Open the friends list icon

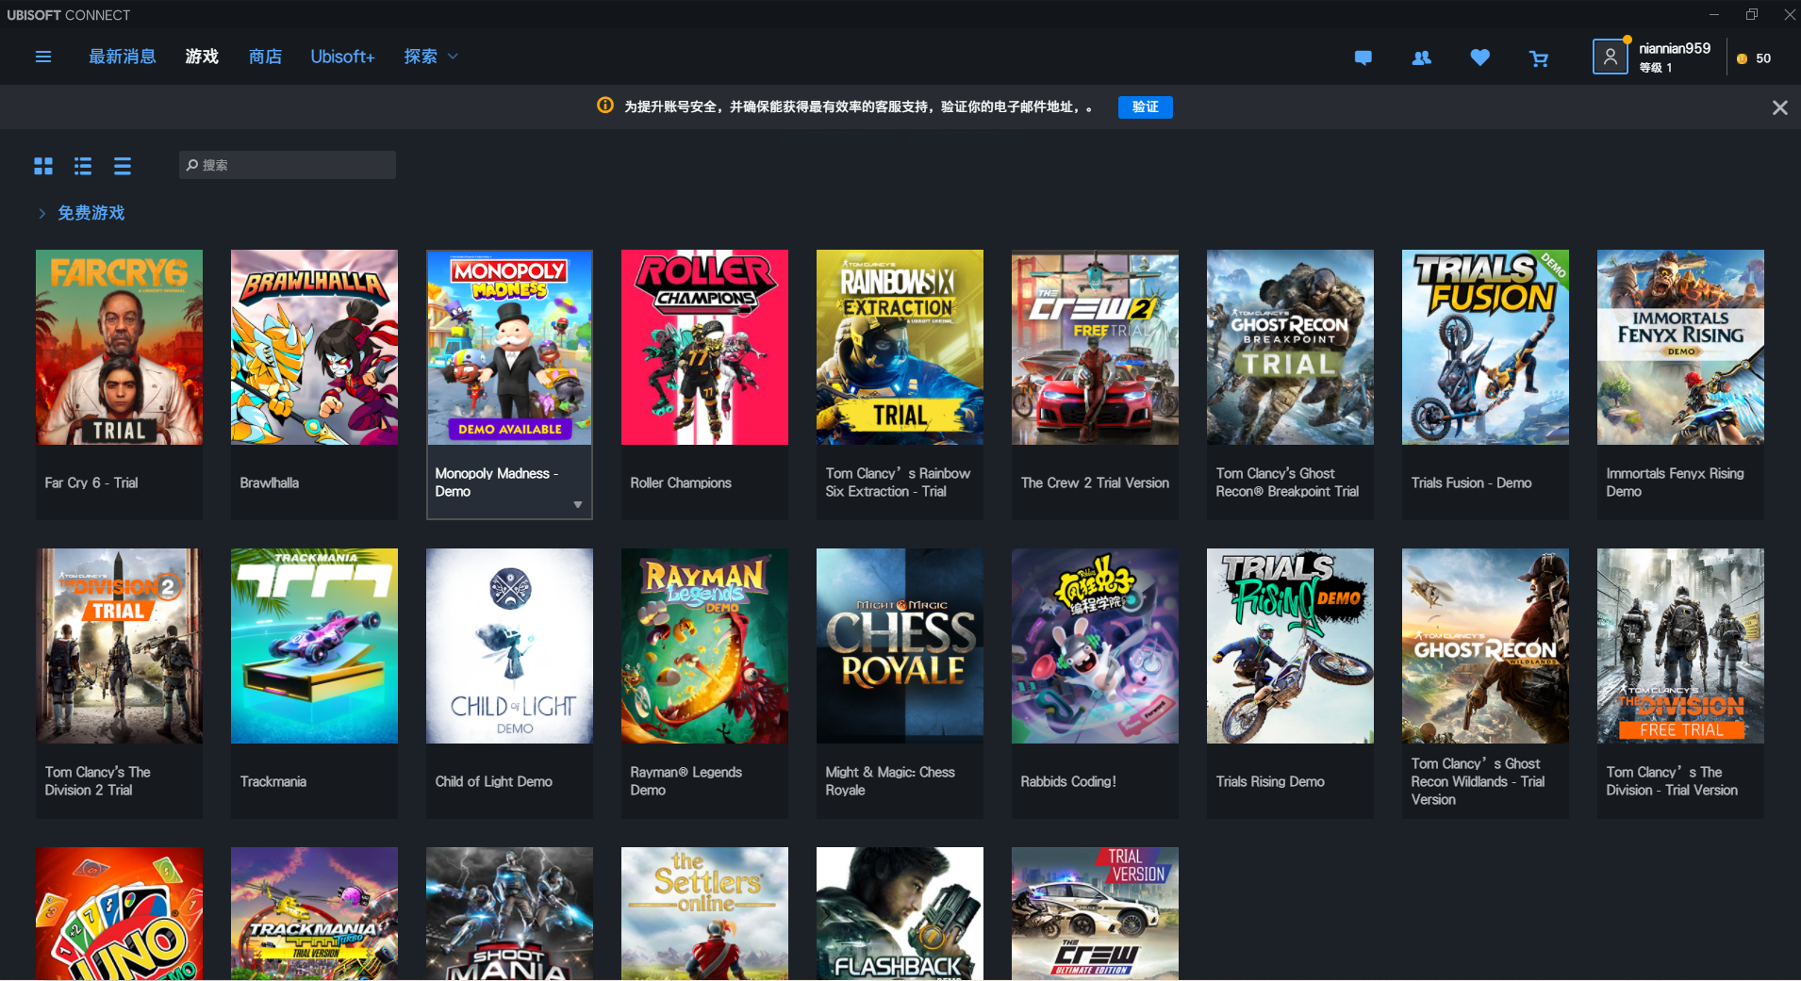1421,58
